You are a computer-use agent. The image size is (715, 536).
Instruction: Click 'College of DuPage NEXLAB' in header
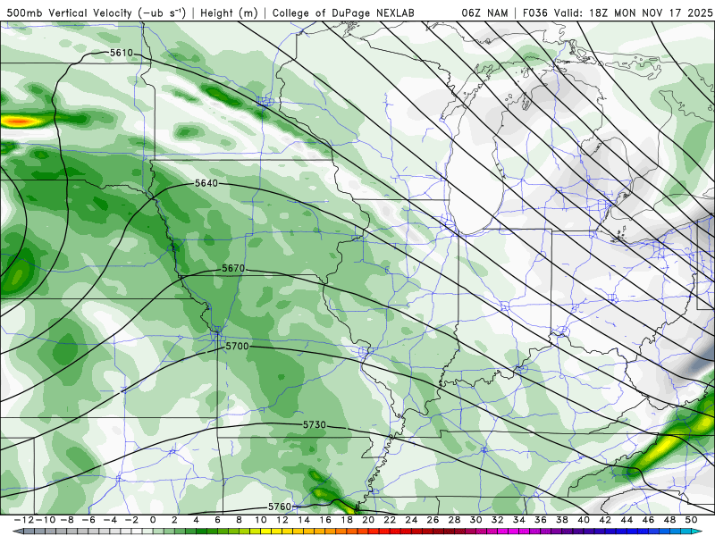coord(343,13)
